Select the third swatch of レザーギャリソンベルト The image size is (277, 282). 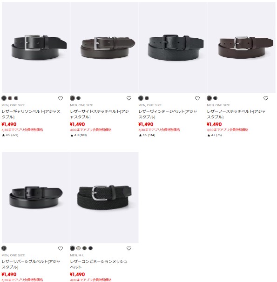point(16,98)
